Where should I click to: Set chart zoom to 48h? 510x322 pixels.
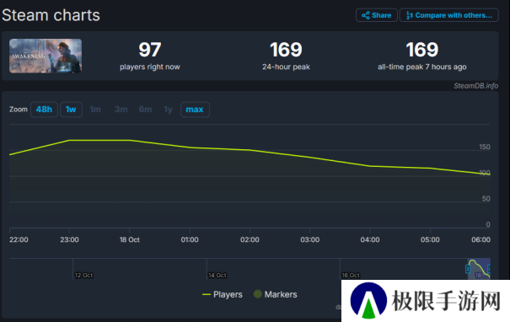click(x=44, y=110)
